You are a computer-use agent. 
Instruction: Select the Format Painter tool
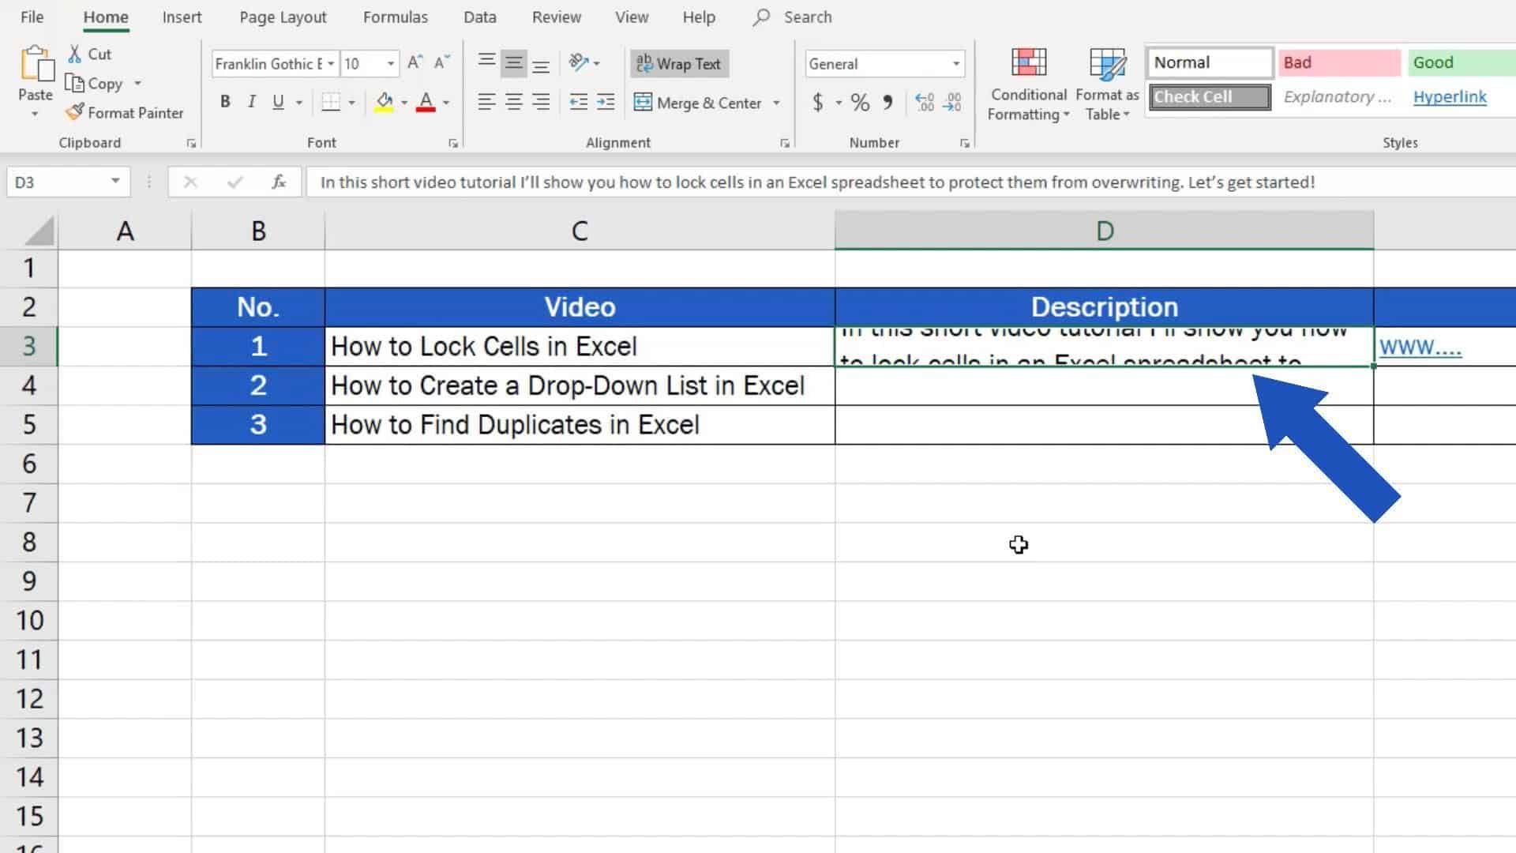point(125,113)
